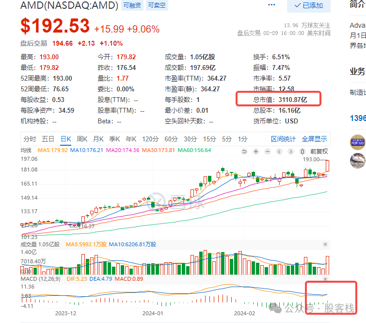Click the 已添加 watchlist button
Viewport: 366px width, 323px height.
(309, 5)
